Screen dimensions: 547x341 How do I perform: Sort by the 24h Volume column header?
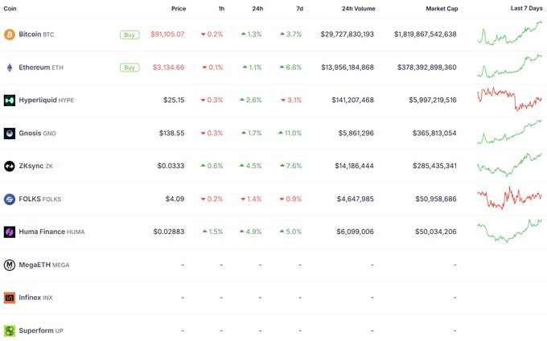358,8
